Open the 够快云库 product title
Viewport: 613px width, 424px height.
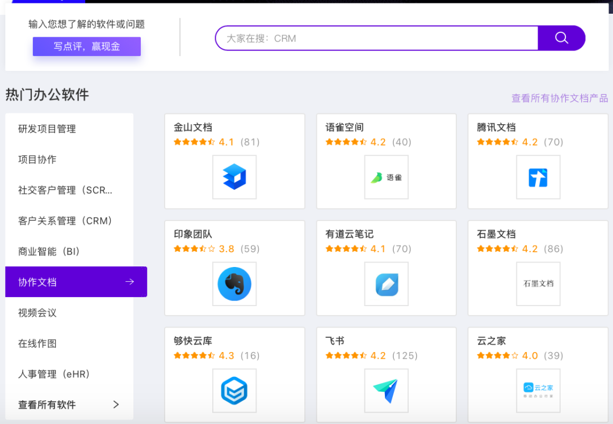193,341
